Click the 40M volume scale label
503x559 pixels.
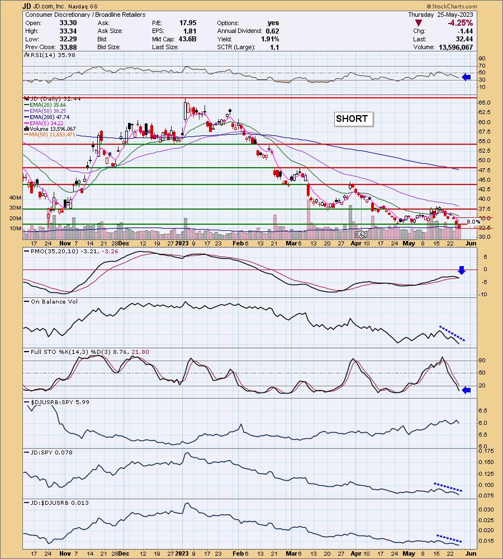point(15,197)
